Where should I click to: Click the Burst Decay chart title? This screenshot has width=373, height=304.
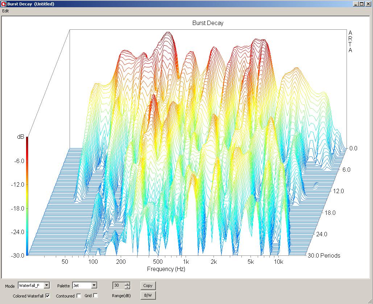(x=208, y=23)
